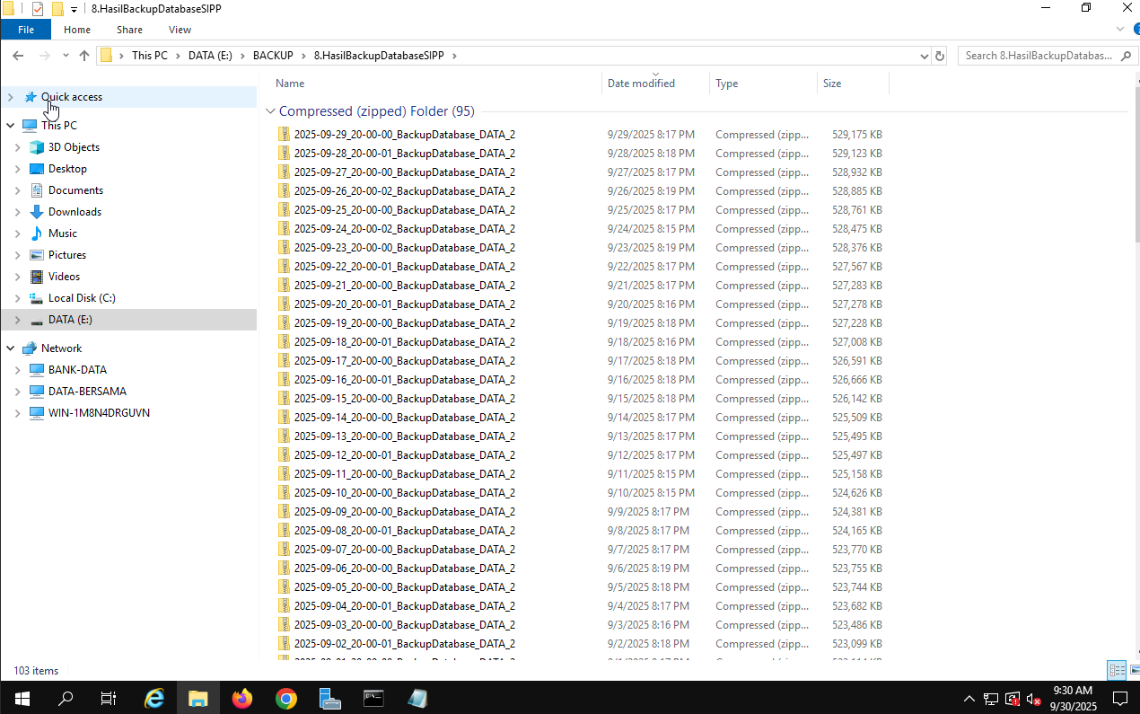Sort files by the Size column
The height and width of the screenshot is (714, 1140).
(x=832, y=84)
